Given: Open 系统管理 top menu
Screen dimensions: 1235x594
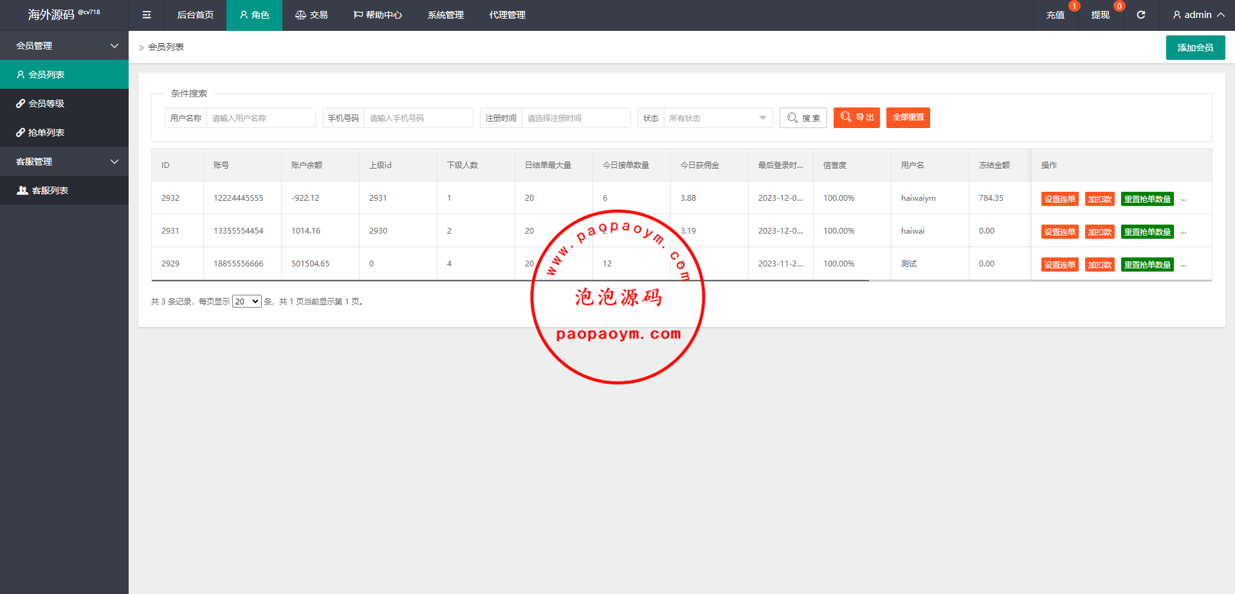Looking at the screenshot, I should point(445,15).
